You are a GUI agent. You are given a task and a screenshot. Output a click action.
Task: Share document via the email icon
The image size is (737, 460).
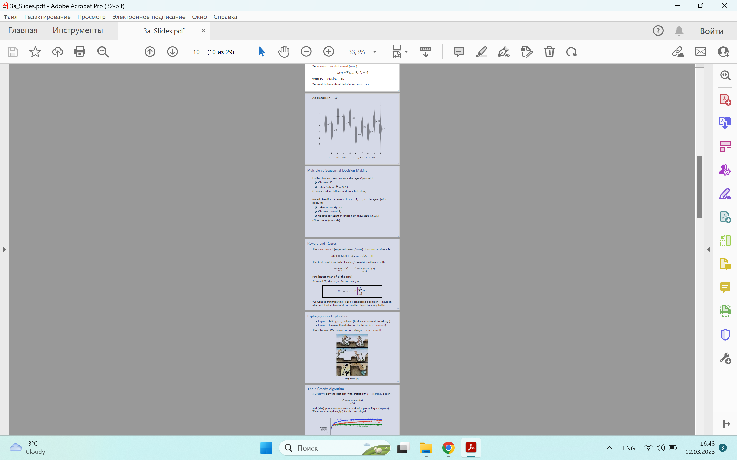click(700, 52)
